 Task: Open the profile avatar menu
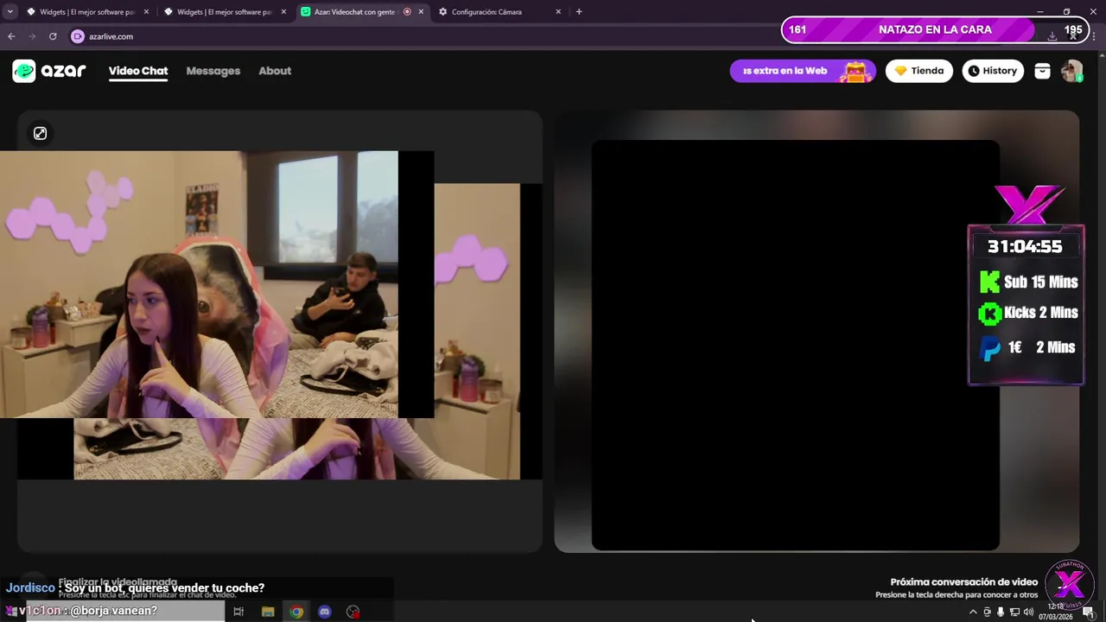(x=1071, y=71)
